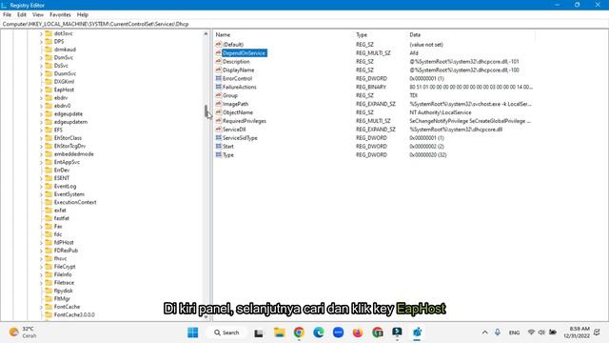
Task: Expand the EapHost key
Action: [x=41, y=90]
